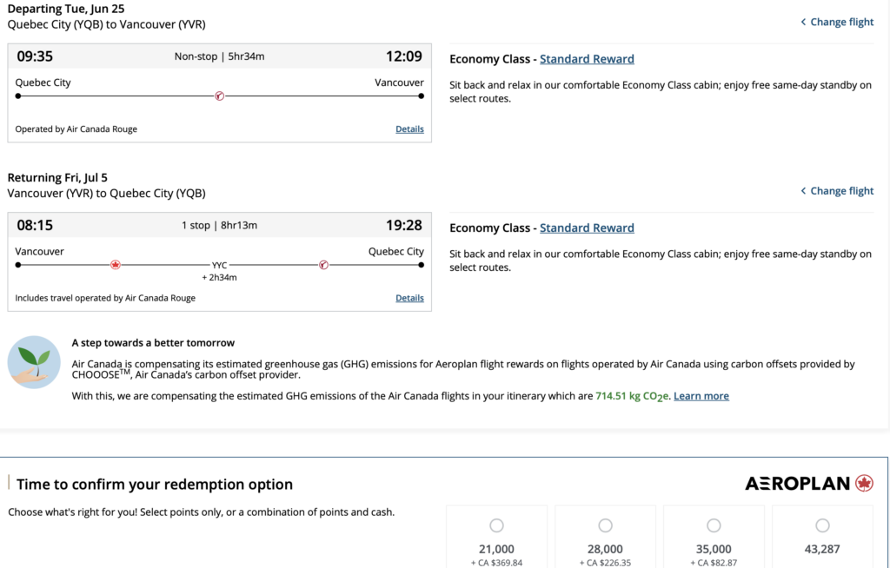Click the 1 stop 8hr13m duration label
890x568 pixels.
(x=219, y=225)
